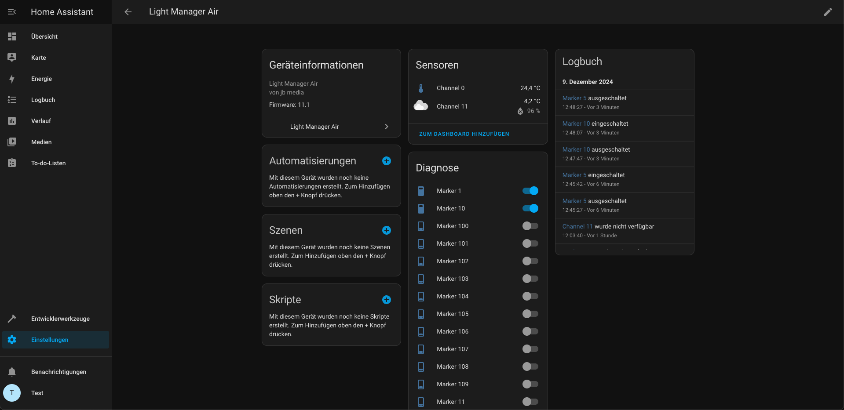Open the Test user profile avatar

click(x=12, y=393)
